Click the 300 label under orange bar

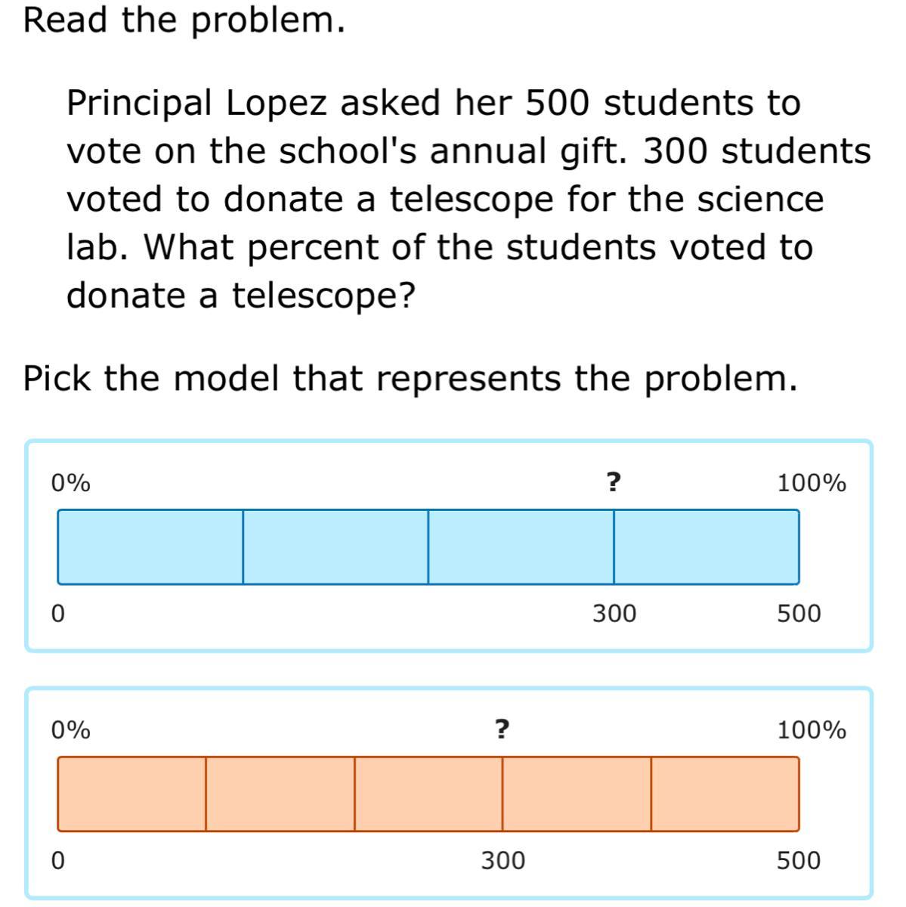[503, 860]
